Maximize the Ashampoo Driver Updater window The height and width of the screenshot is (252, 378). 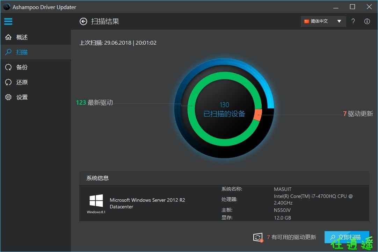coord(352,7)
